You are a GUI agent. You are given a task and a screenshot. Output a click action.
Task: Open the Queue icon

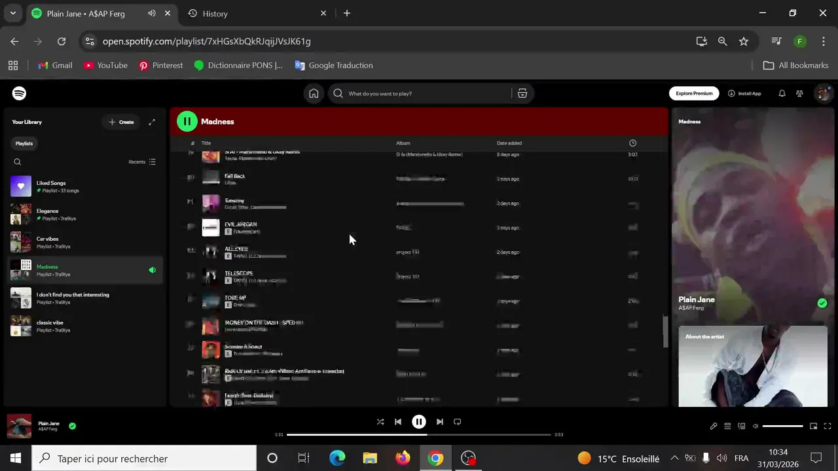pos(727,427)
